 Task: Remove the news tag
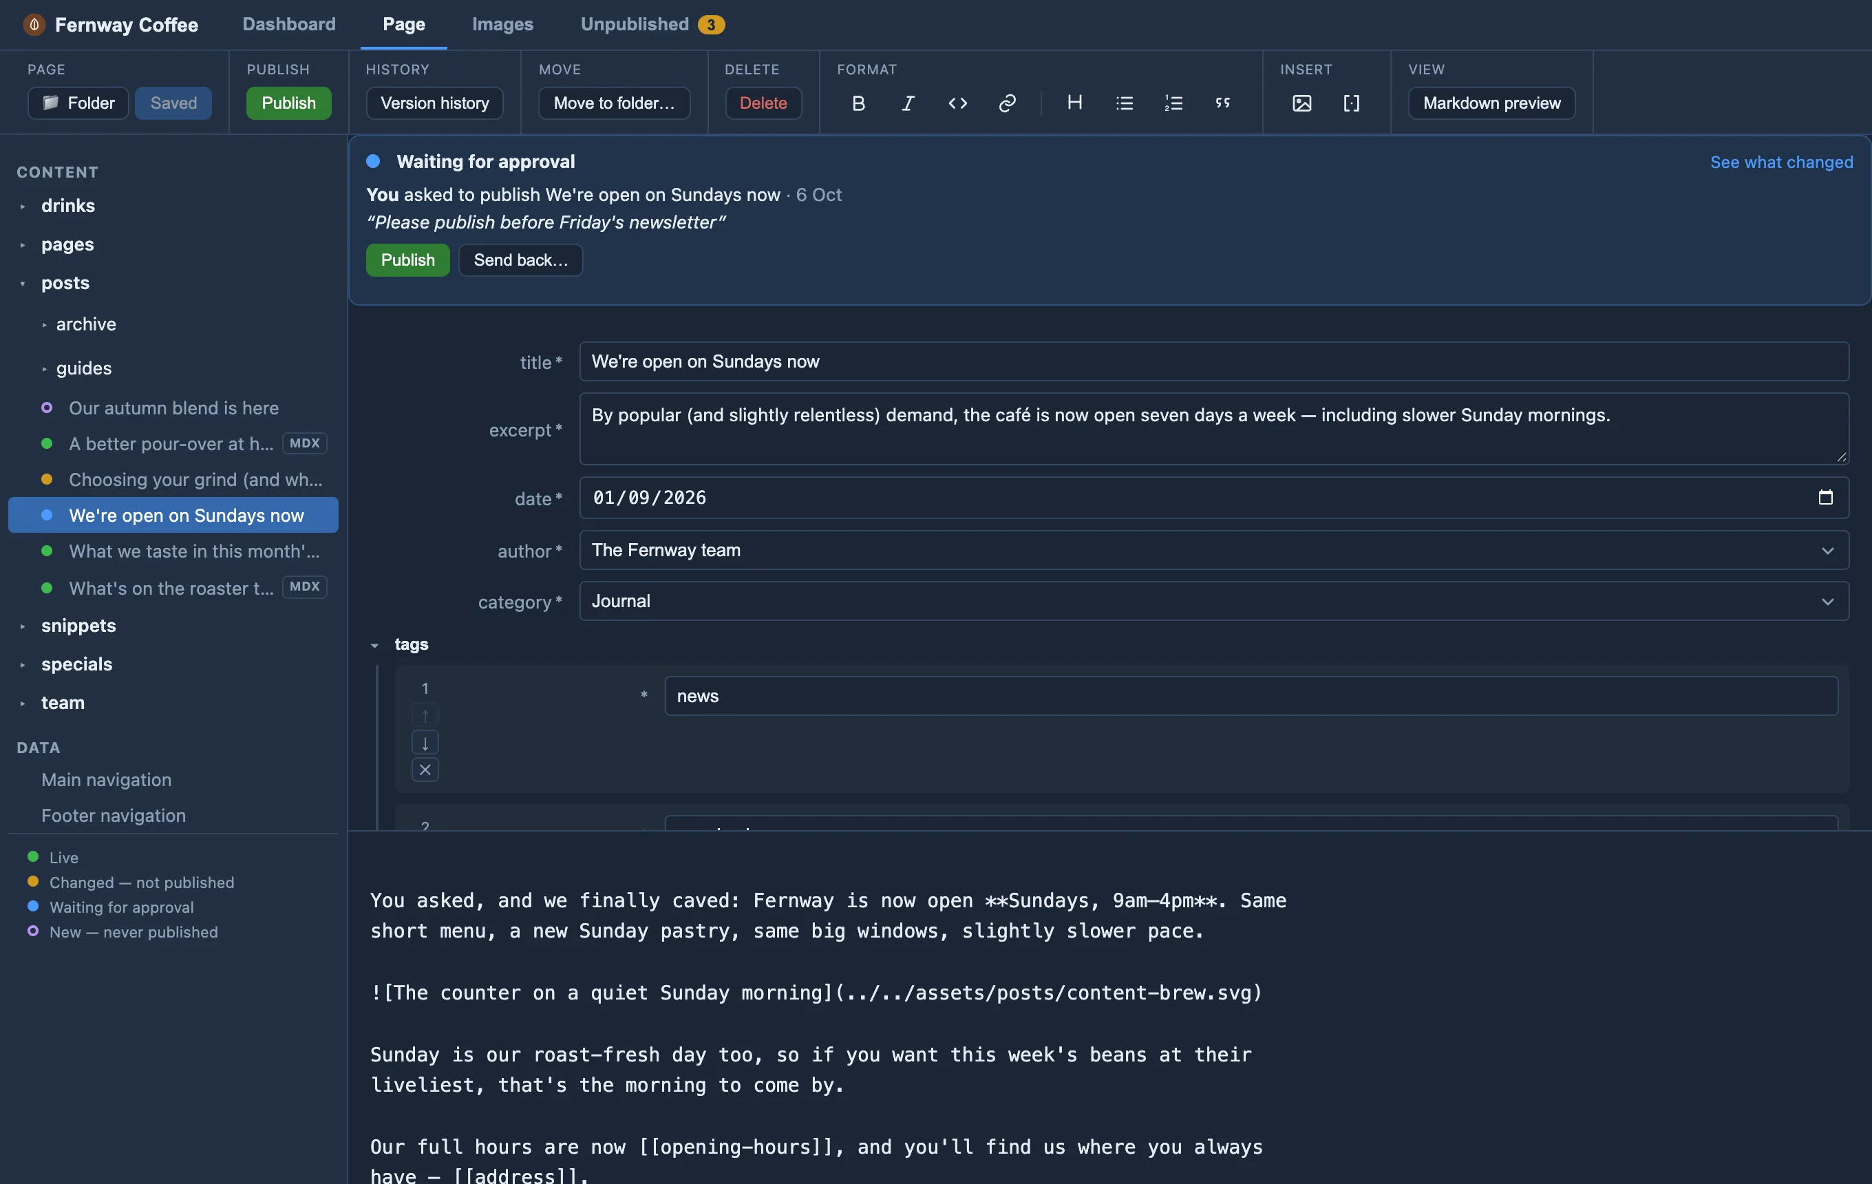(x=425, y=770)
